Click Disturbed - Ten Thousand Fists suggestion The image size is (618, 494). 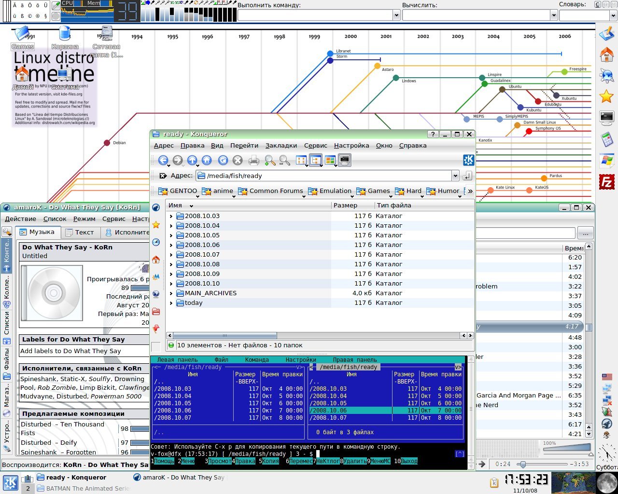[62, 428]
